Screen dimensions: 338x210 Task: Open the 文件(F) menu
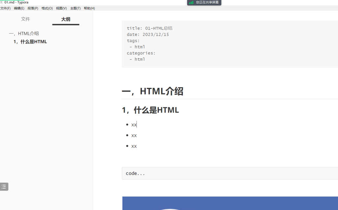click(5, 8)
